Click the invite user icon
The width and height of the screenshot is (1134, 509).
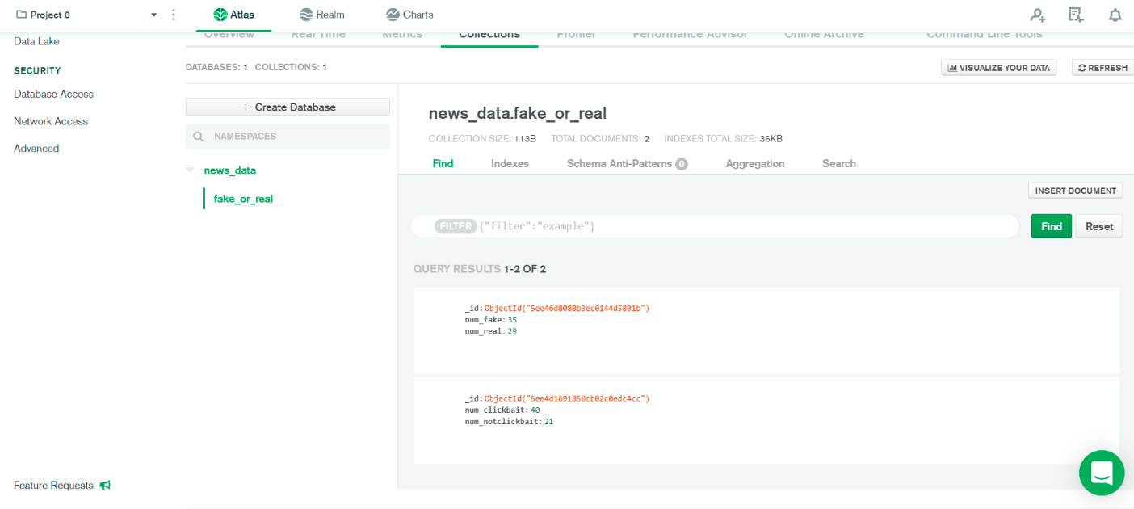[1038, 15]
